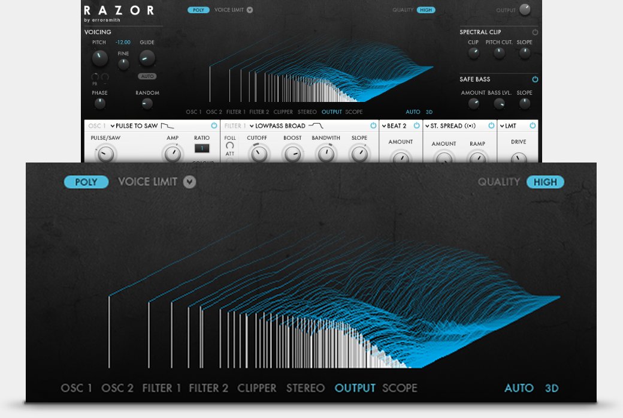Select Scope tab in enlarged view

pyautogui.click(x=400, y=388)
